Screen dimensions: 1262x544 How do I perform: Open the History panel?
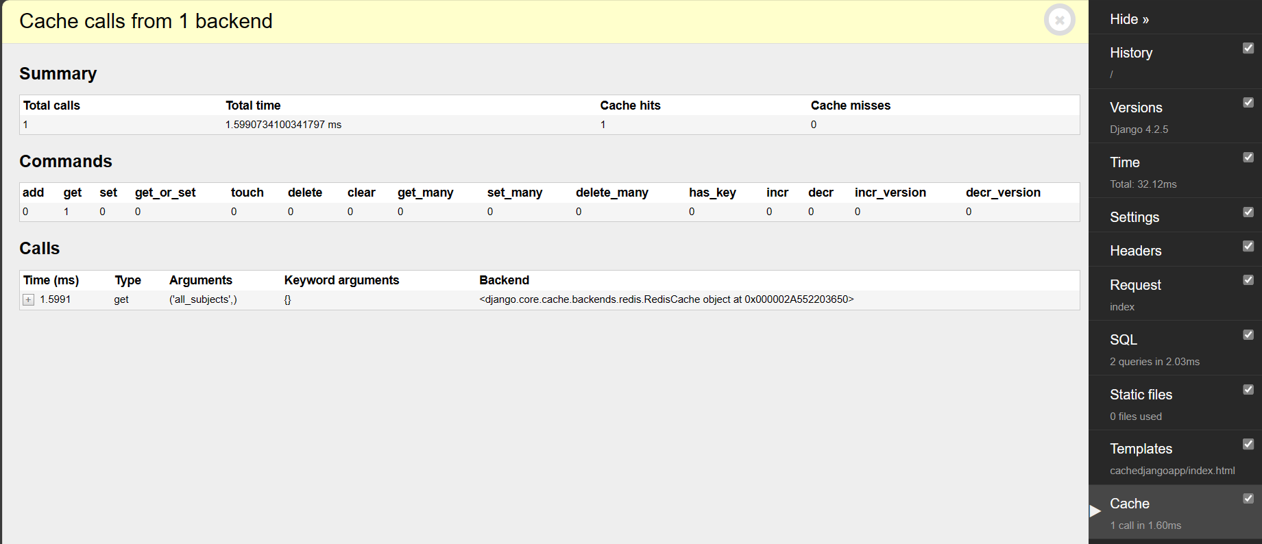click(1131, 53)
